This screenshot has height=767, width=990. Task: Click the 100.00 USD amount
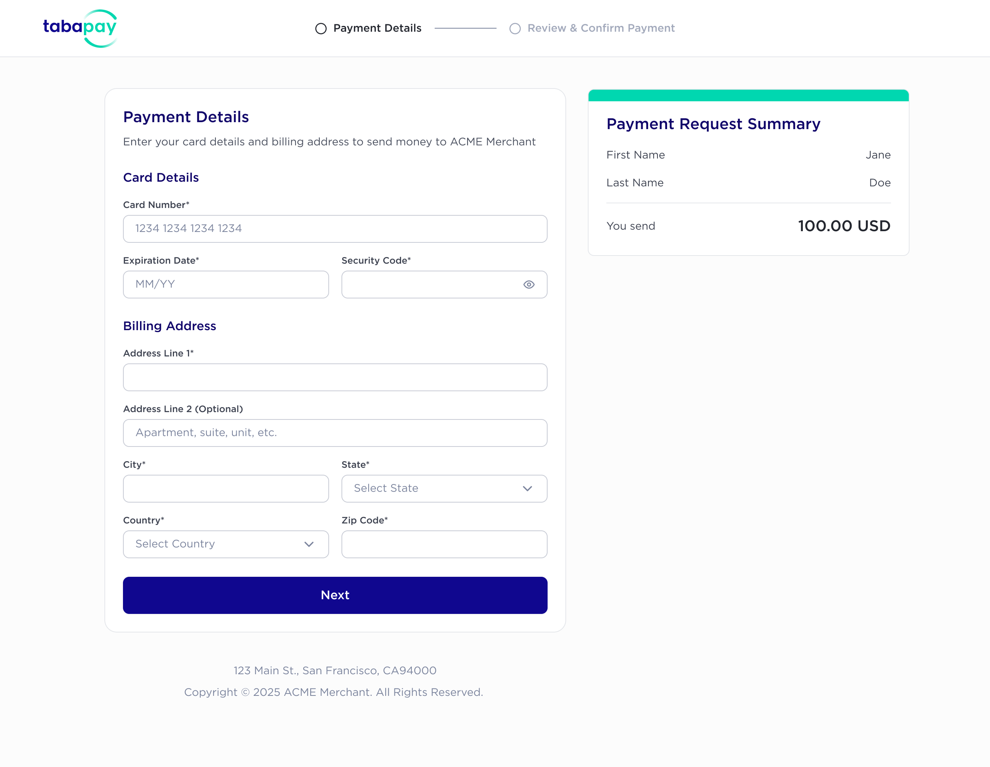click(x=844, y=226)
